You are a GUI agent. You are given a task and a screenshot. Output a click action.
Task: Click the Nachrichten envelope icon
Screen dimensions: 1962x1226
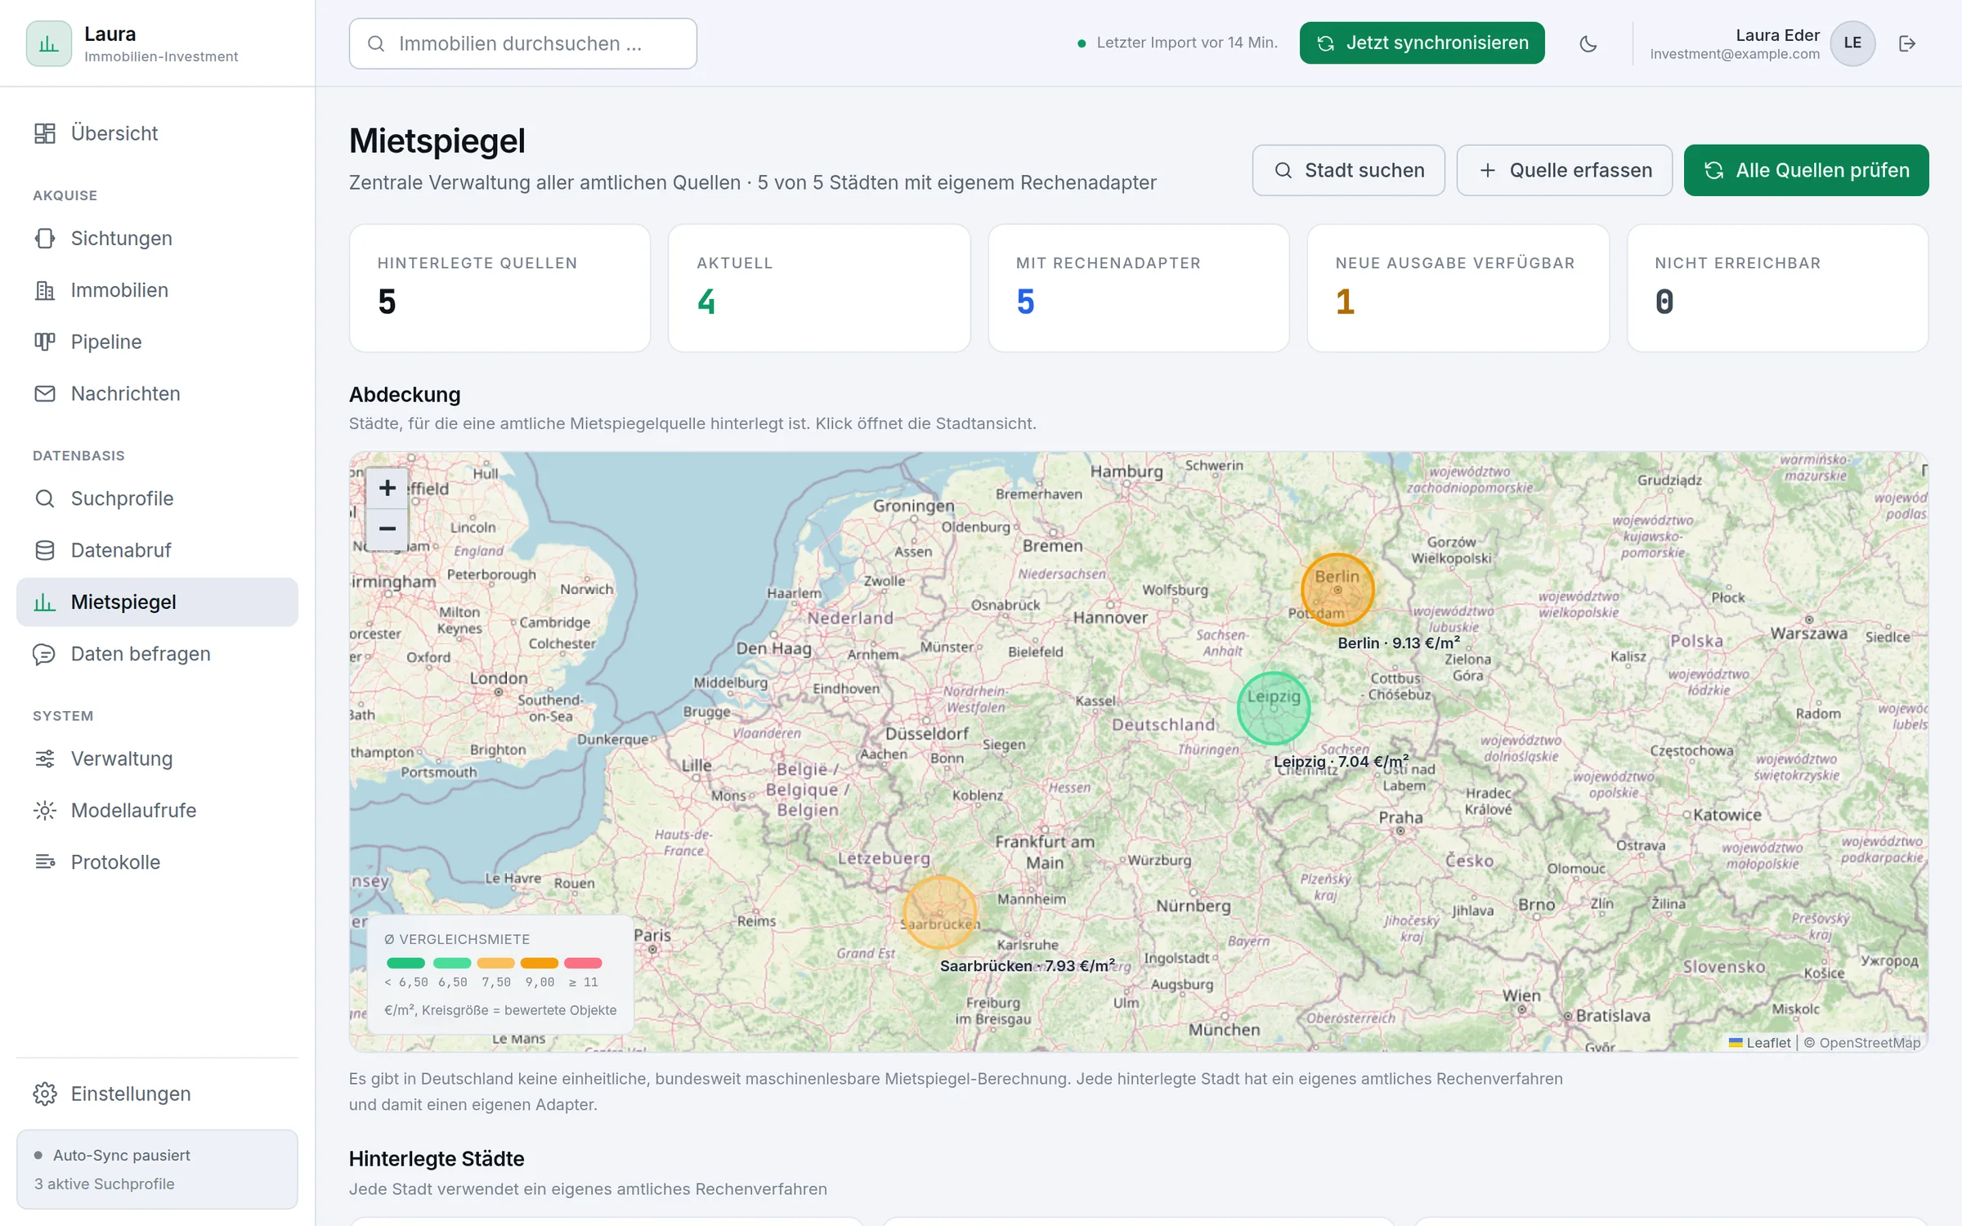pos(45,394)
